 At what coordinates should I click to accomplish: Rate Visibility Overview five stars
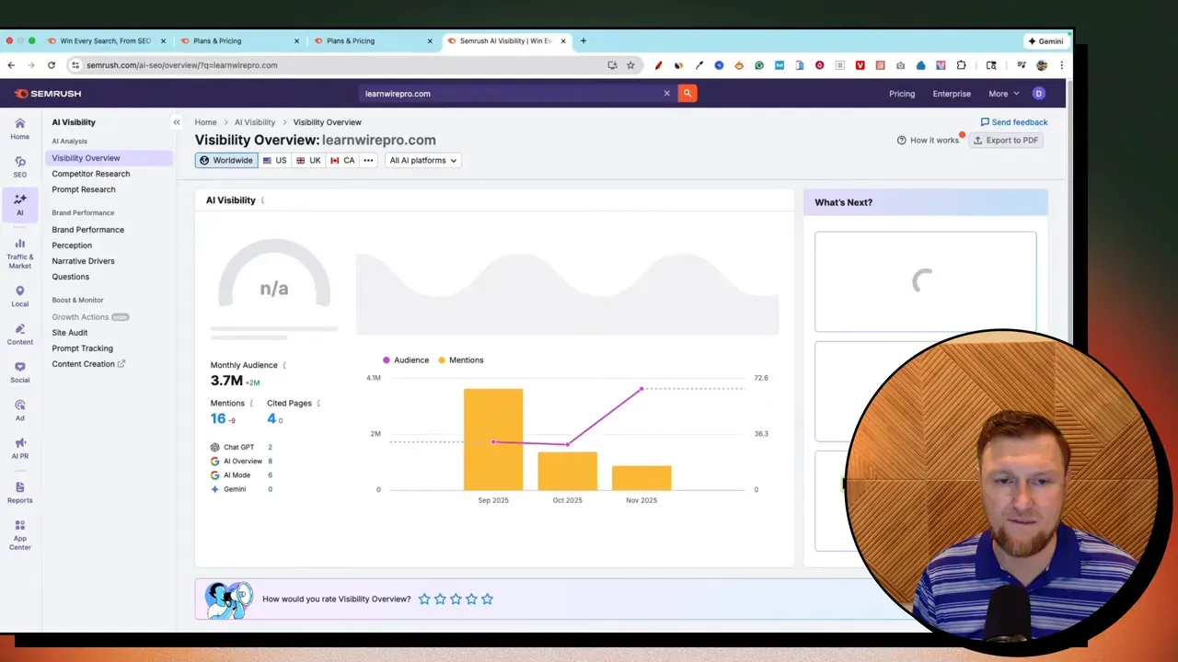tap(487, 599)
